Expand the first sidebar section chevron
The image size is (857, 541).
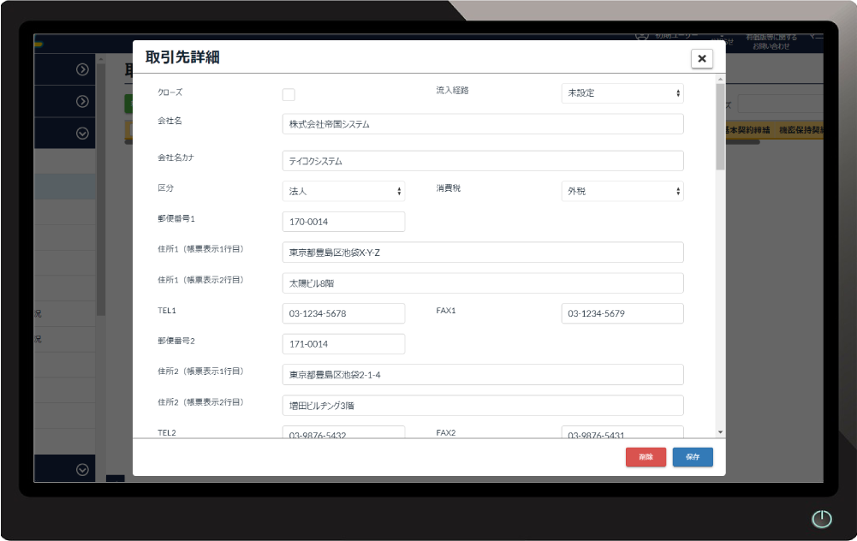[81, 69]
